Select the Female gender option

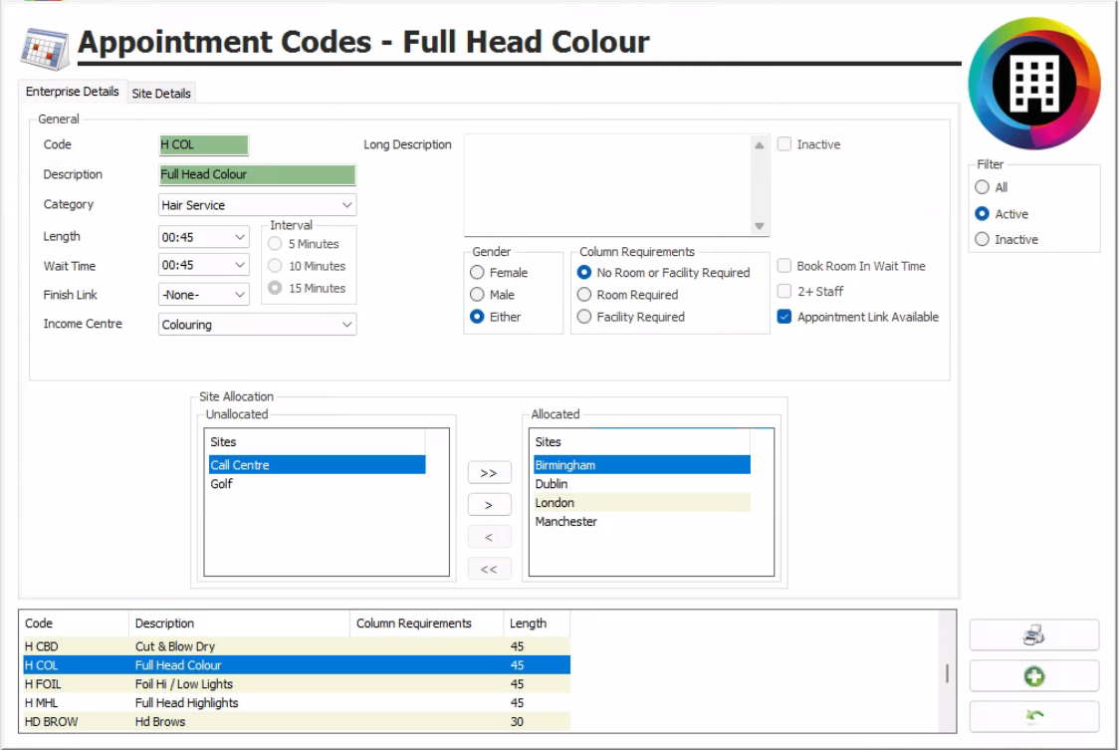pos(477,272)
